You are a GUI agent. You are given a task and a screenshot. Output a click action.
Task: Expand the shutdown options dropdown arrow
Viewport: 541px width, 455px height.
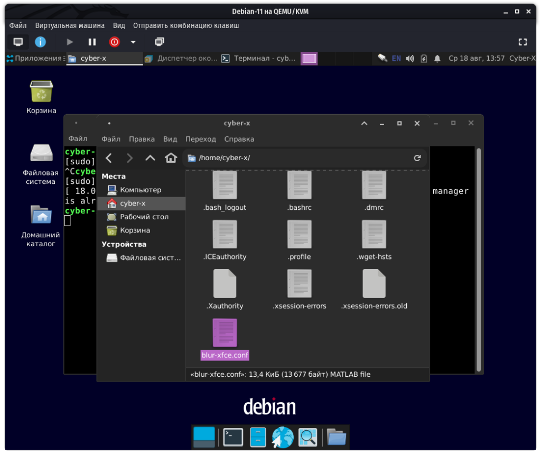[x=133, y=42]
